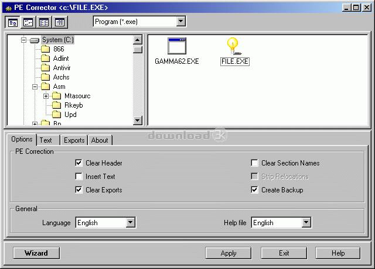Enable the Clear Section Names checkbox

[x=254, y=163]
